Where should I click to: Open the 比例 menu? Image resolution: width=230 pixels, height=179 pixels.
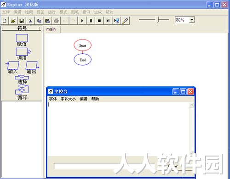tap(29, 12)
